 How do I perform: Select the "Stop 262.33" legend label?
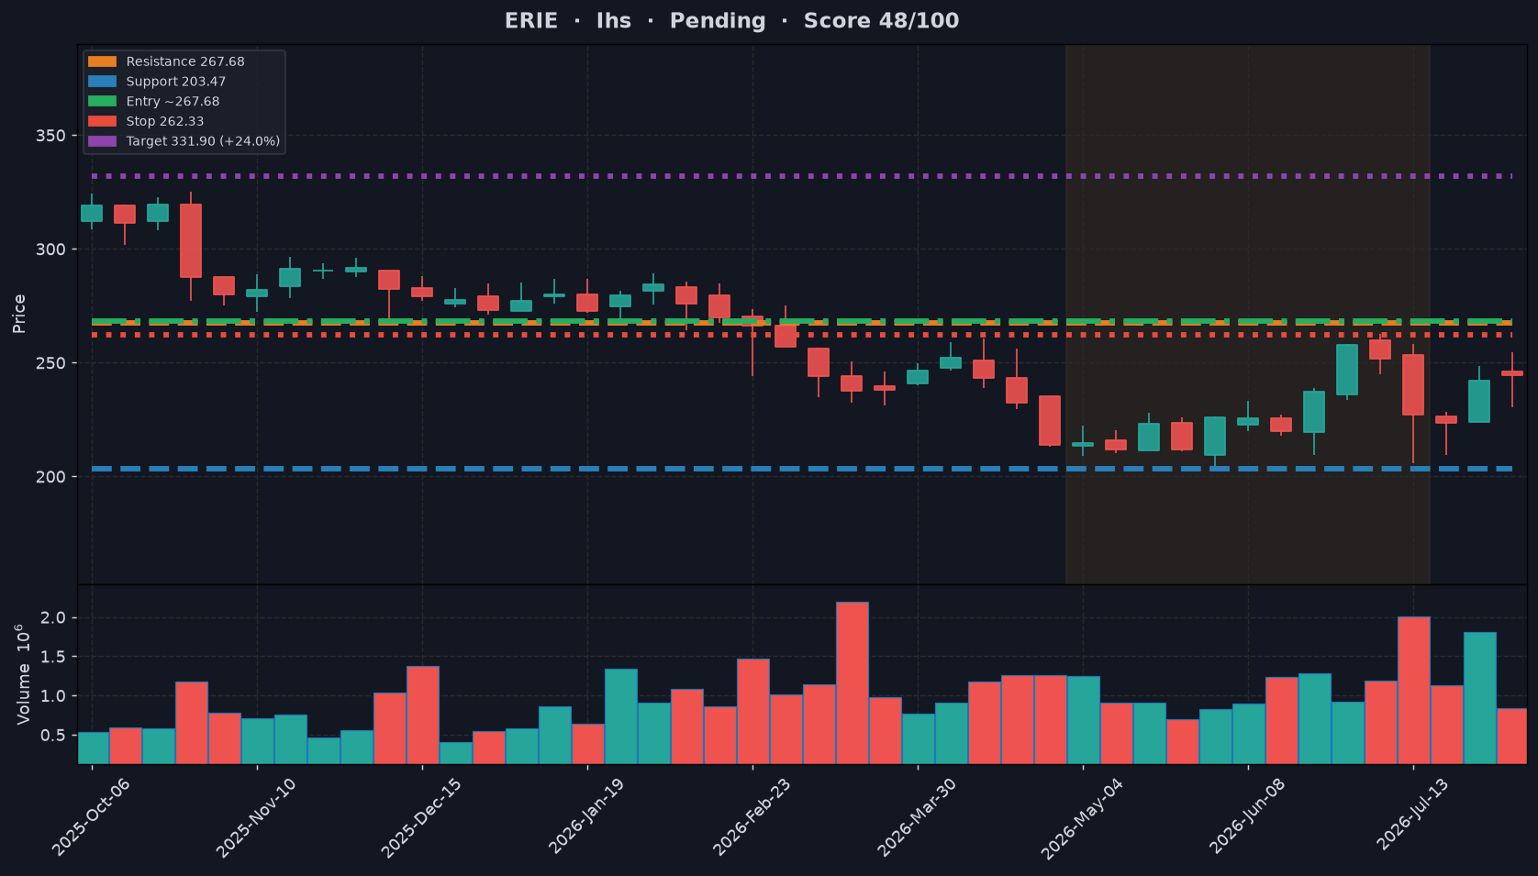[x=165, y=121]
